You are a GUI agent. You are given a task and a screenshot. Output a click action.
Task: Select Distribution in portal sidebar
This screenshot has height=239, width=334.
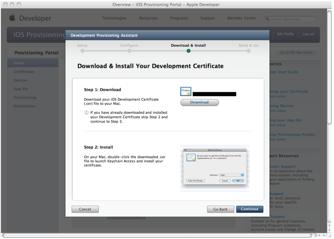pyautogui.click(x=25, y=106)
